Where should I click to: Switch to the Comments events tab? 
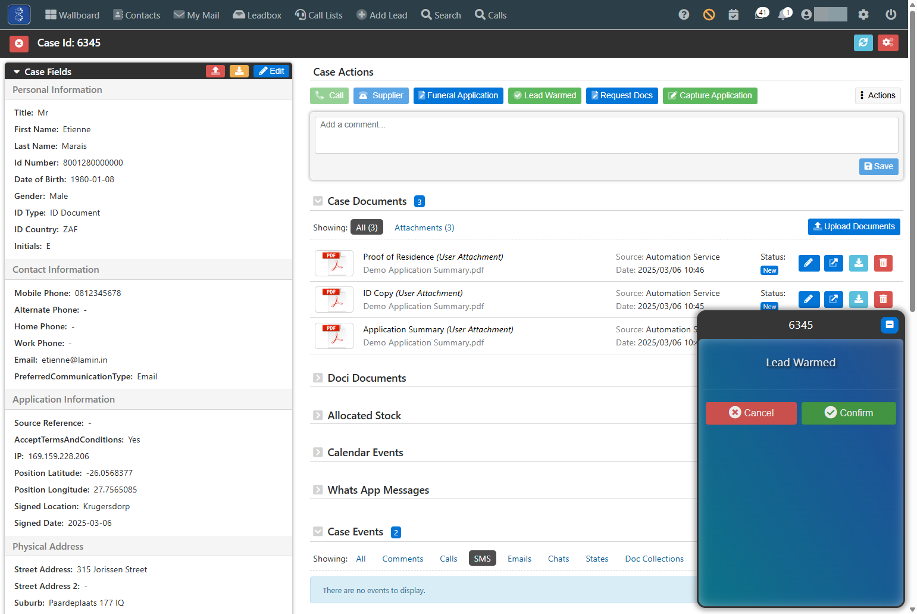click(403, 559)
